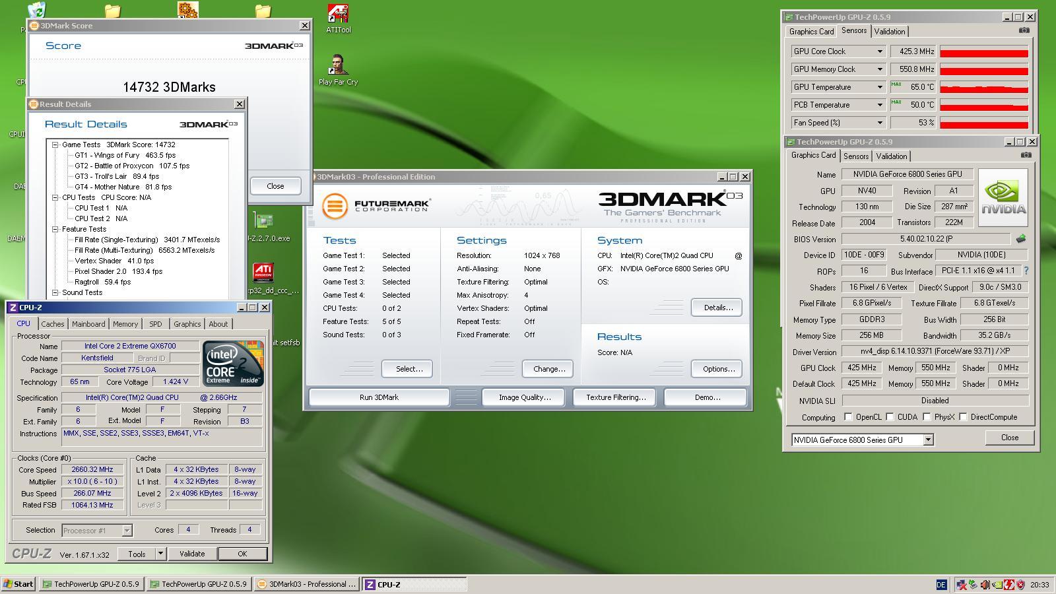Image resolution: width=1056 pixels, height=594 pixels.
Task: Click the NVIDIA logo in GPU-Z
Action: coord(1003,196)
